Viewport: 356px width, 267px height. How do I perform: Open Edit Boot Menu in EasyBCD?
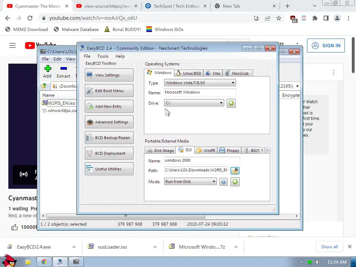[109, 91]
